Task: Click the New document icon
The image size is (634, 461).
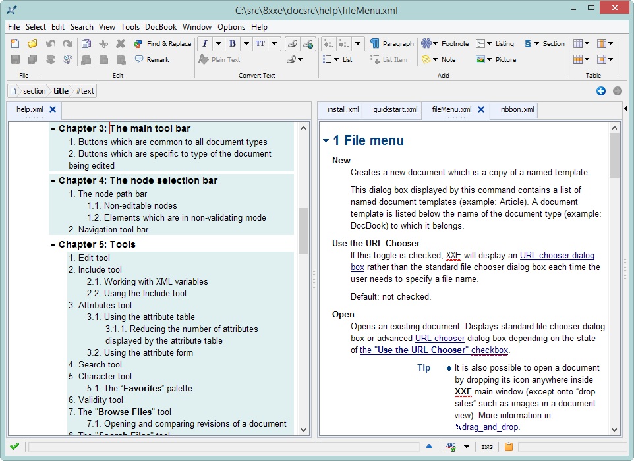Action: 15,44
